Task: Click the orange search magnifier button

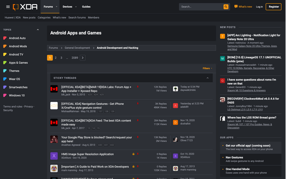Action: point(226,7)
